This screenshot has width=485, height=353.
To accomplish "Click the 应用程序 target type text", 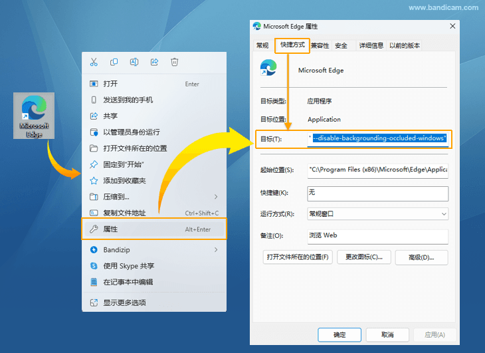I will pos(319,101).
